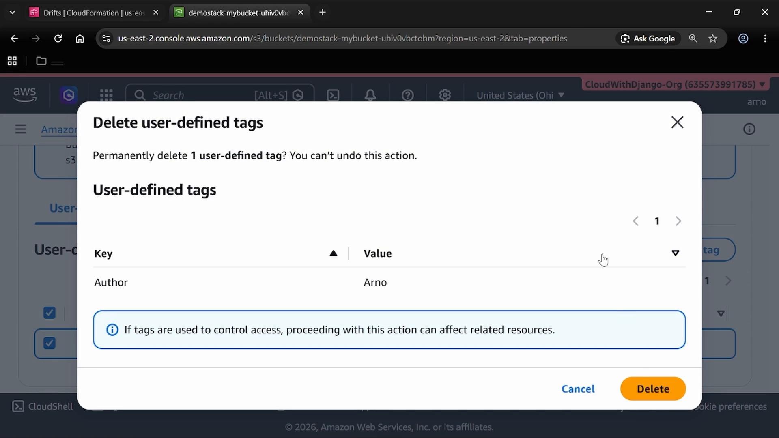Open the browser zoom control
The width and height of the screenshot is (779, 438).
[693, 39]
